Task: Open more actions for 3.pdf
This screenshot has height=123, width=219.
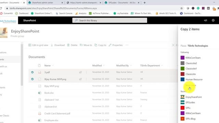Action: click(86, 72)
